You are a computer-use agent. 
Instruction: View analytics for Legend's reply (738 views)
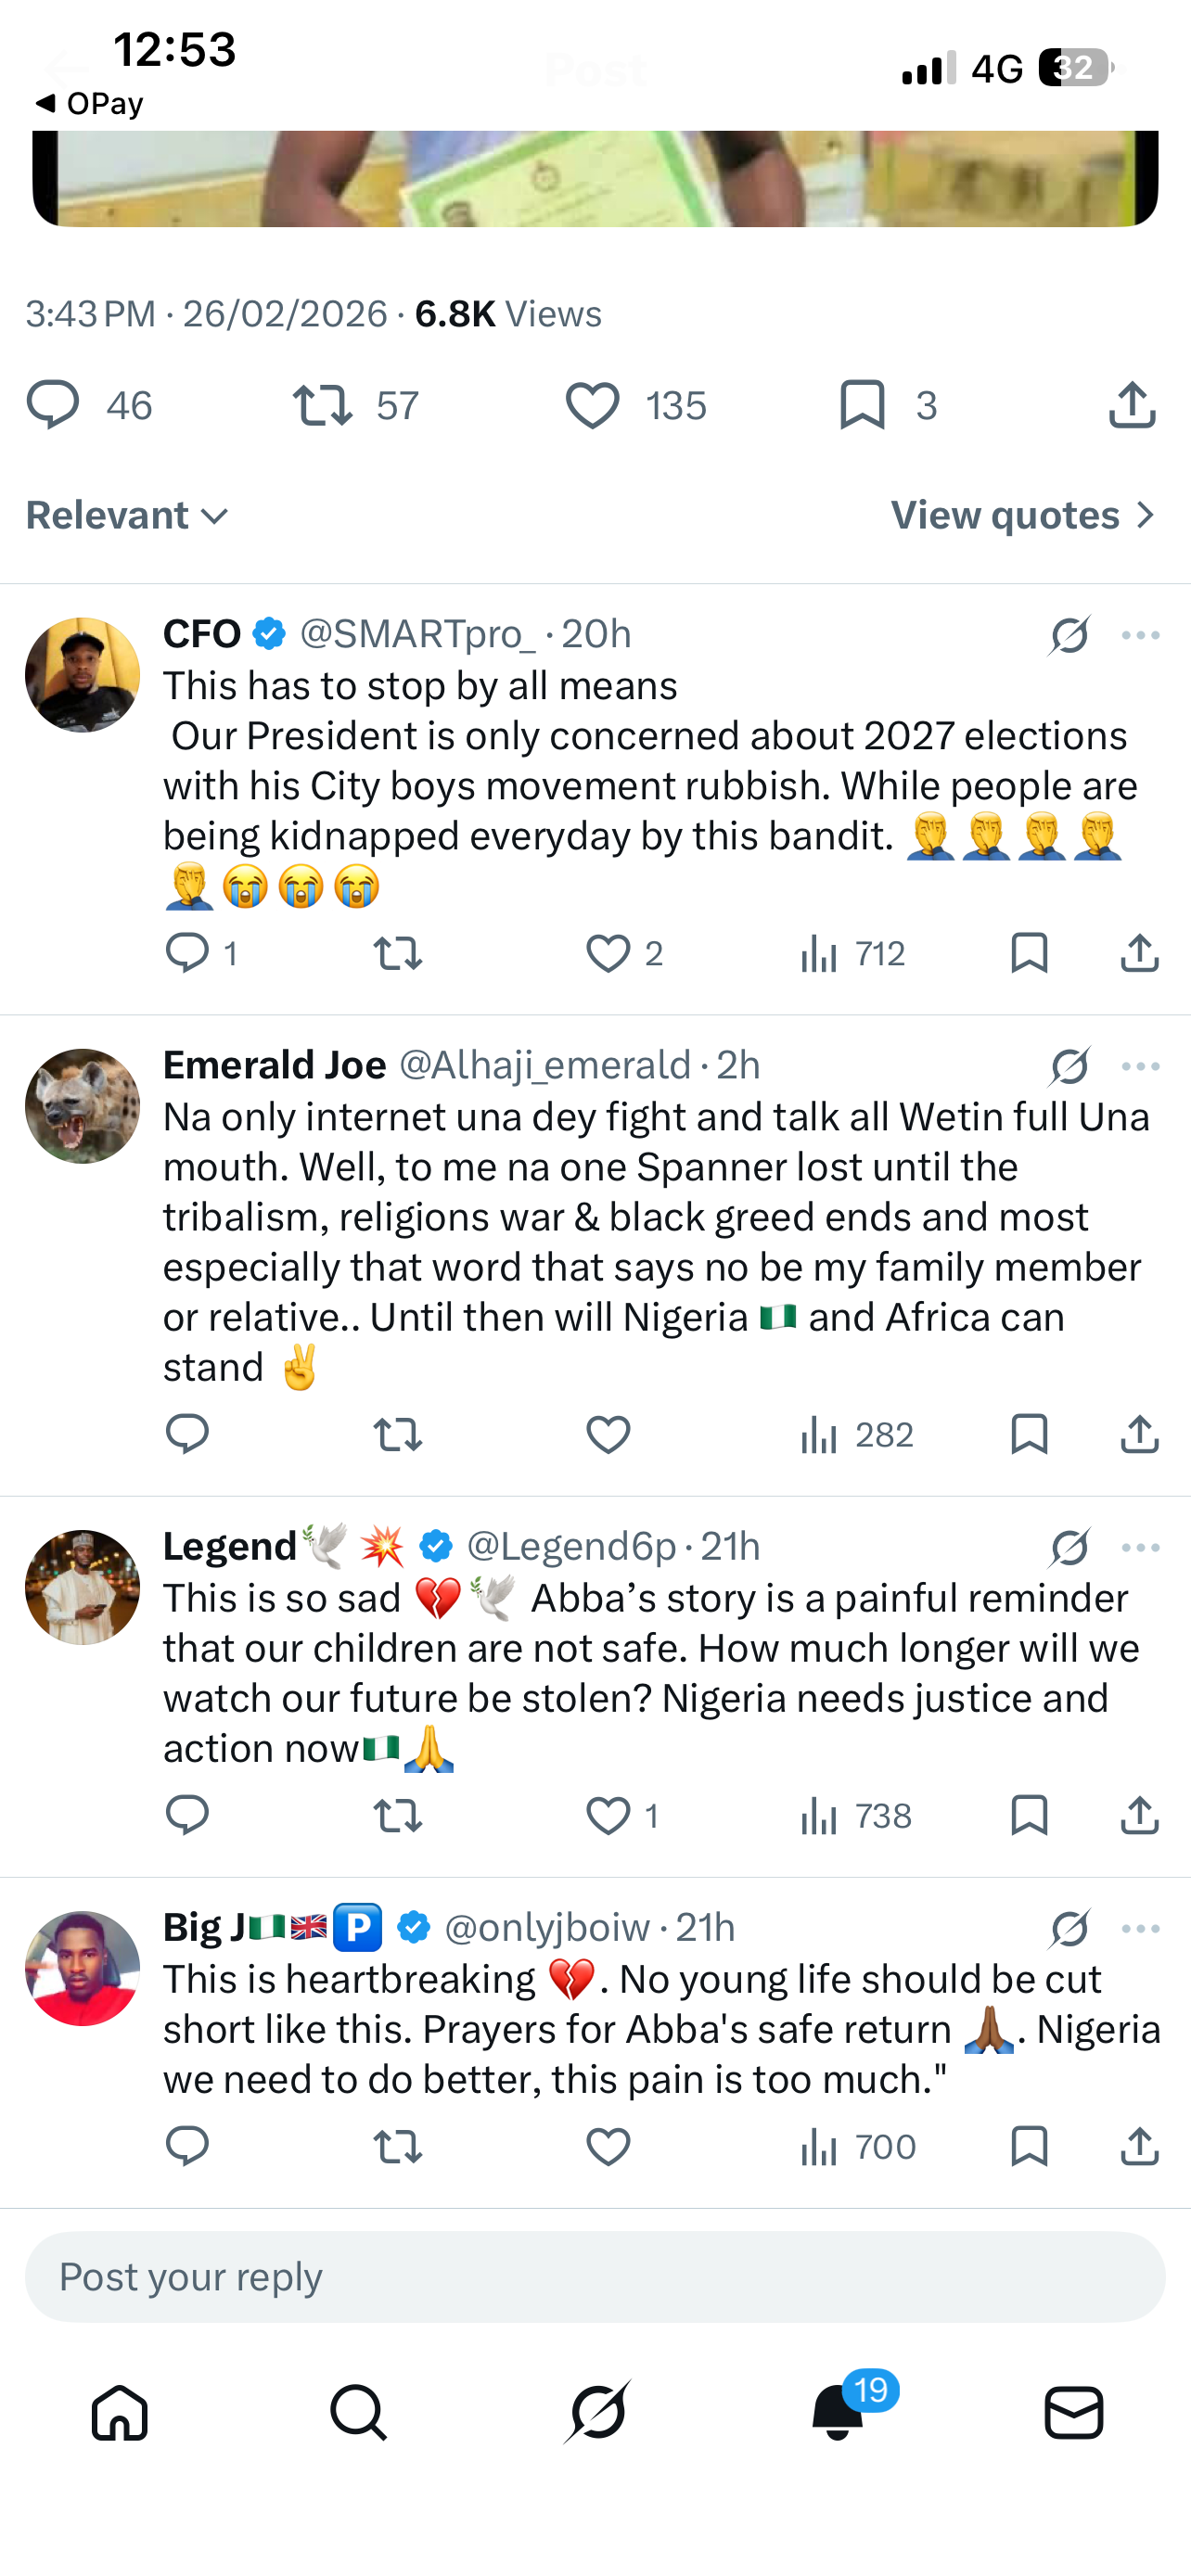[x=856, y=1816]
